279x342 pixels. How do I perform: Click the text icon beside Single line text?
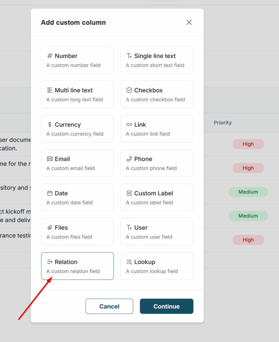(x=129, y=56)
